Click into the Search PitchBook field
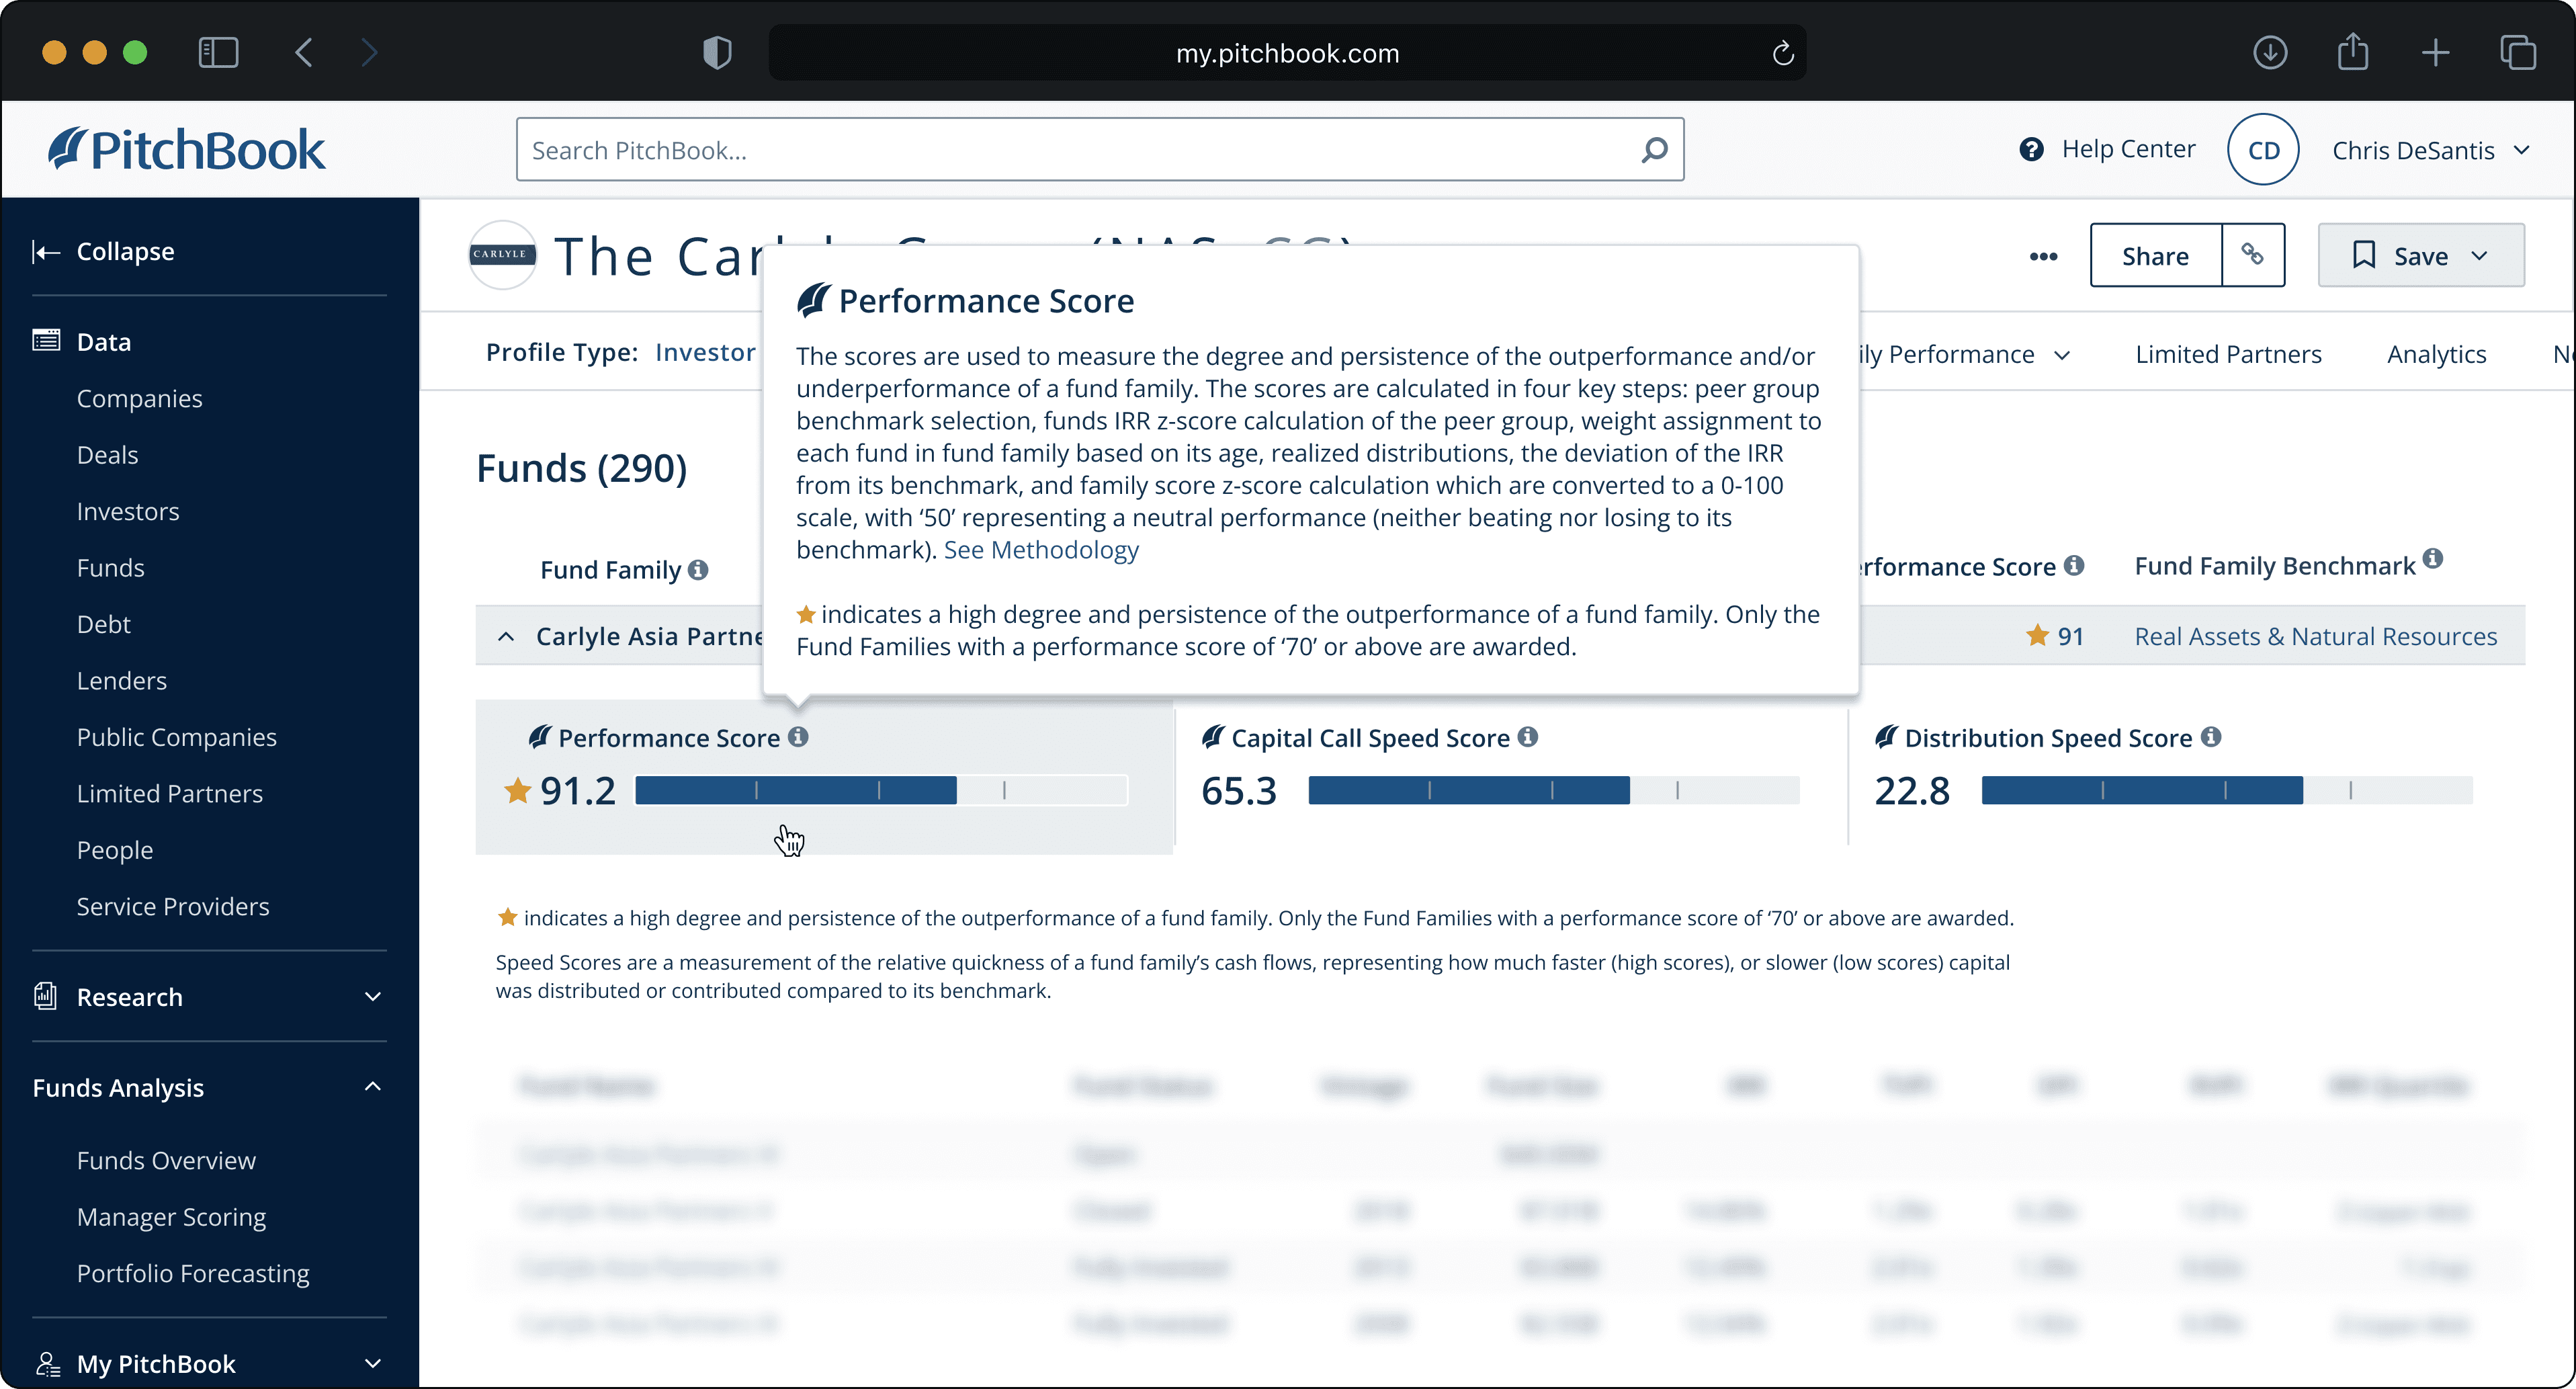The height and width of the screenshot is (1389, 2576). click(x=1080, y=150)
